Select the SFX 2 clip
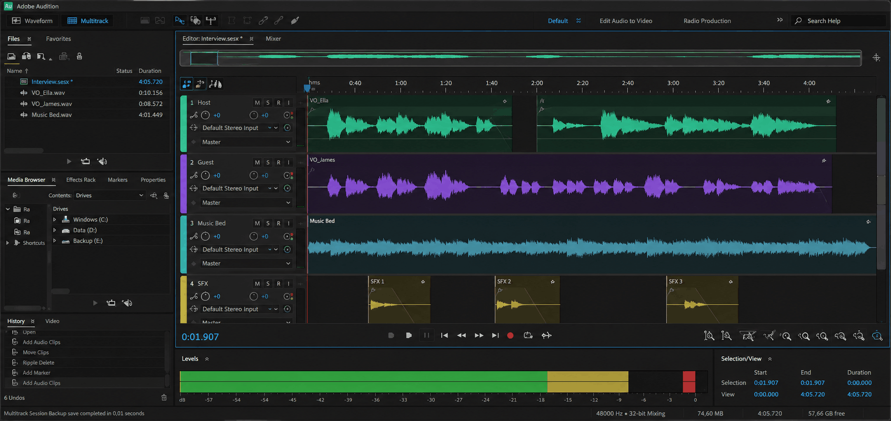 (527, 300)
